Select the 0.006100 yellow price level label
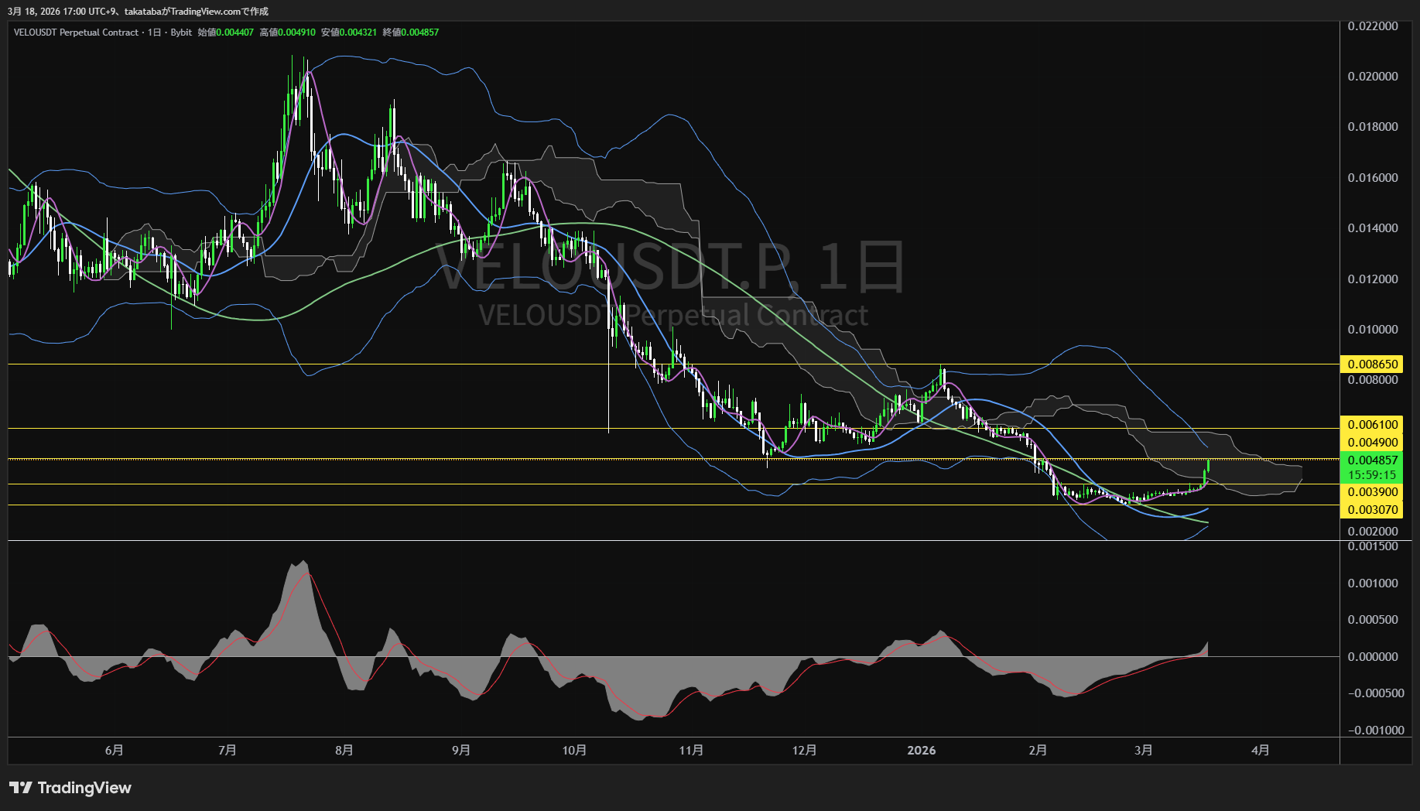The width and height of the screenshot is (1420, 811). pos(1372,424)
